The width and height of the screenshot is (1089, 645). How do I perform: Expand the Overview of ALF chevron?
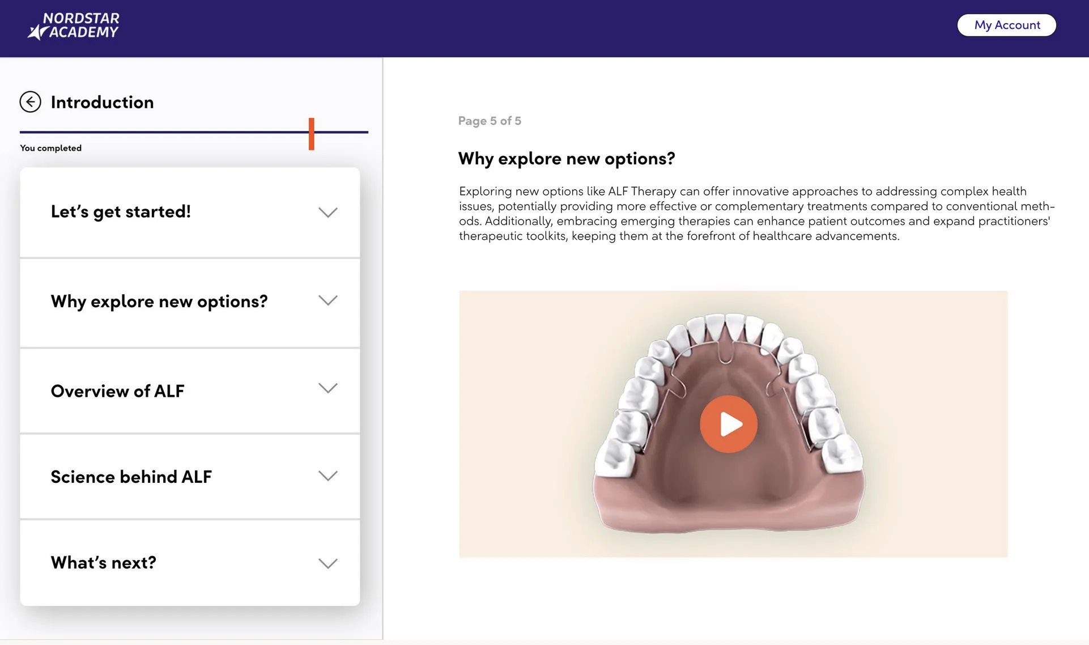tap(328, 388)
